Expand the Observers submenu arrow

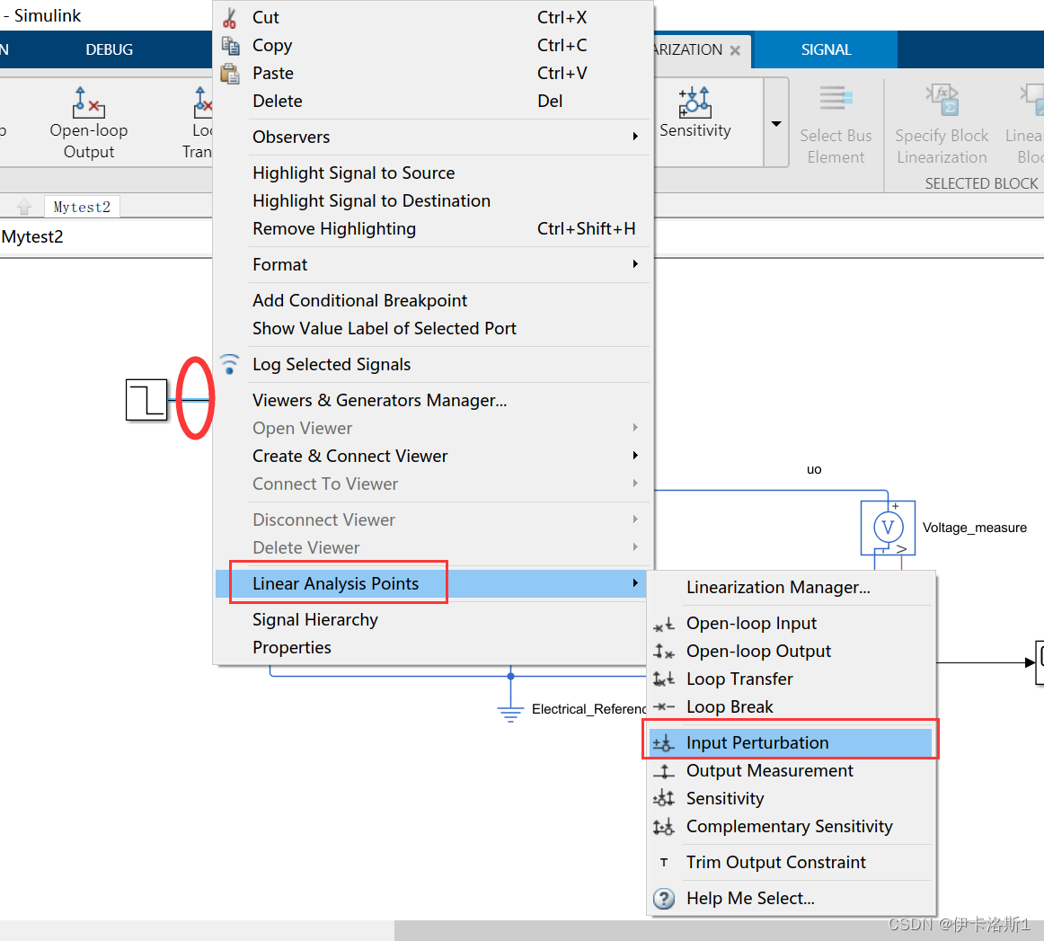(635, 137)
